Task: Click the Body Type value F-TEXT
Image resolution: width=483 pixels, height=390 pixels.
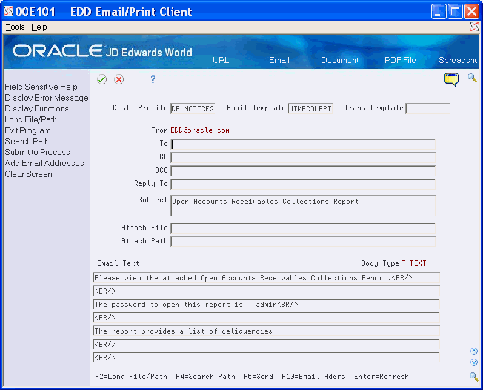Action: (x=414, y=263)
